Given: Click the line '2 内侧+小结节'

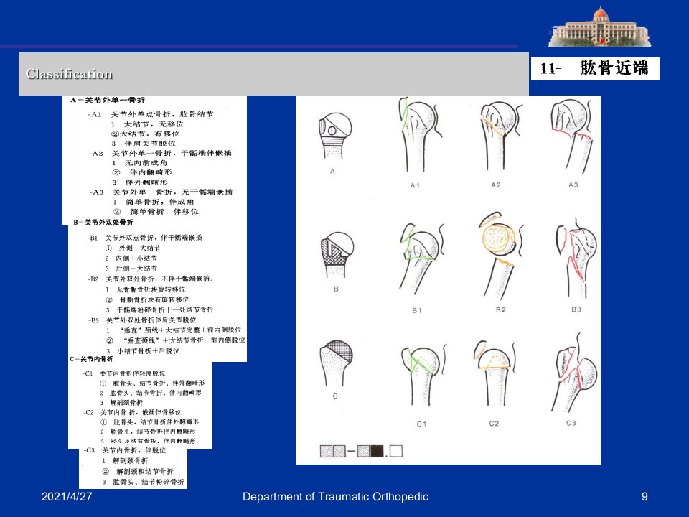Looking at the screenshot, I should click(x=131, y=258).
